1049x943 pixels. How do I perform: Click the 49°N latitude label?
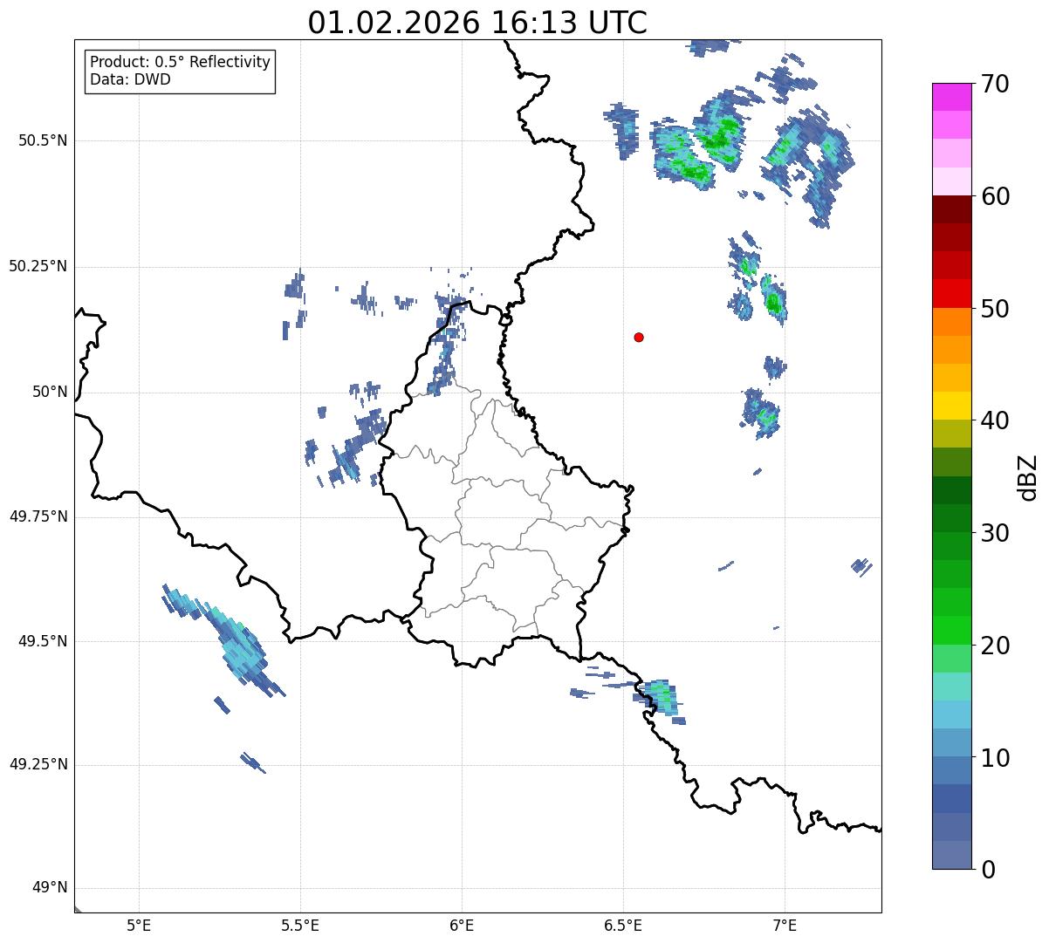(50, 888)
